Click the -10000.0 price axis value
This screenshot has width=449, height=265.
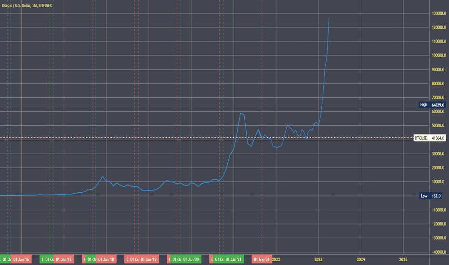coord(439,210)
